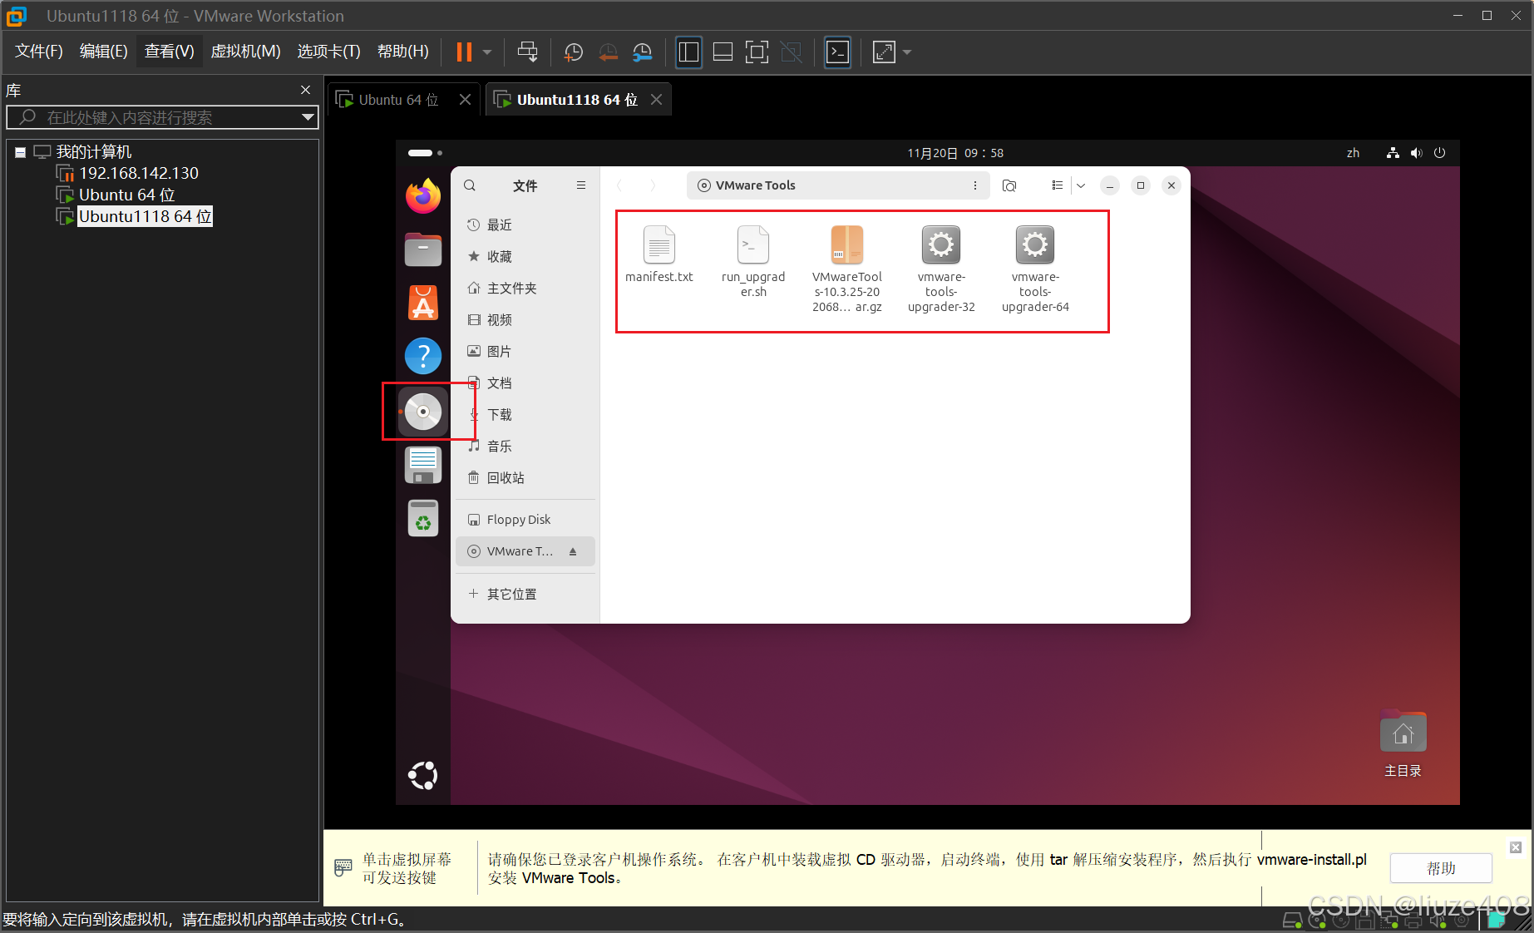
Task: Toggle the library sidebar view icon
Action: point(688,52)
